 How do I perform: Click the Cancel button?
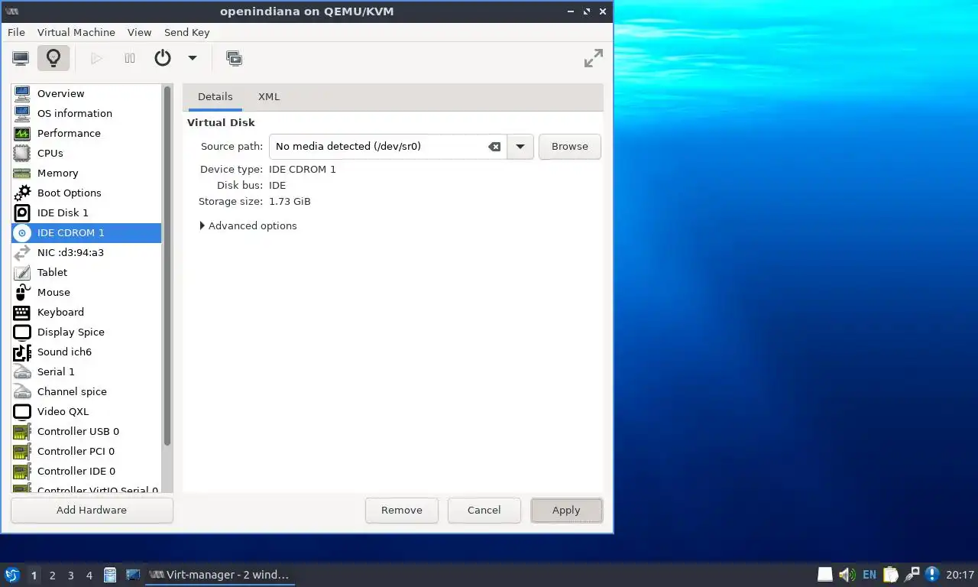click(x=484, y=510)
